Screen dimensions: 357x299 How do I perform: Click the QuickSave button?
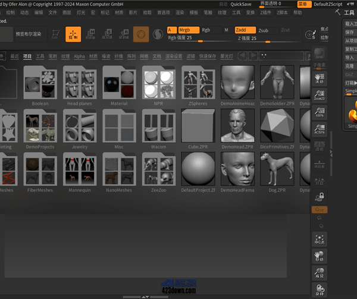pos(240,4)
